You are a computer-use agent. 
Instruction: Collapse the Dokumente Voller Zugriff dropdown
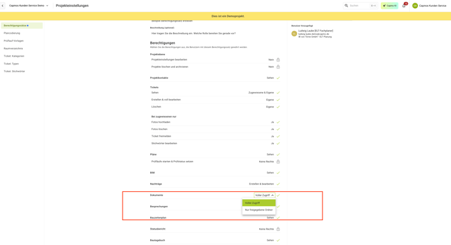(265, 195)
